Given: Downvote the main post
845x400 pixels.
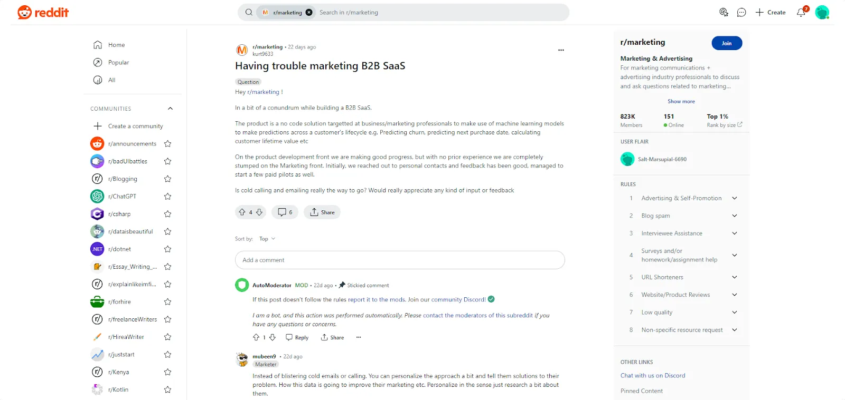Looking at the screenshot, I should point(259,212).
